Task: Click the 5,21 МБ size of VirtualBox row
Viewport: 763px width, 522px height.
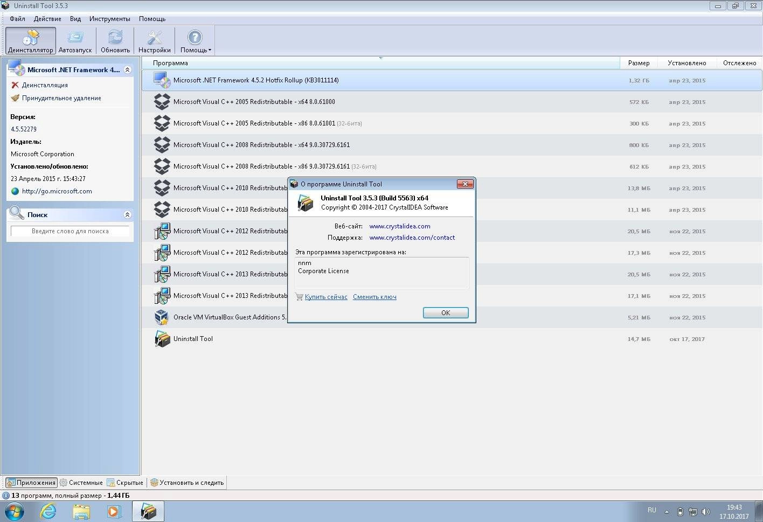Action: 639,318
